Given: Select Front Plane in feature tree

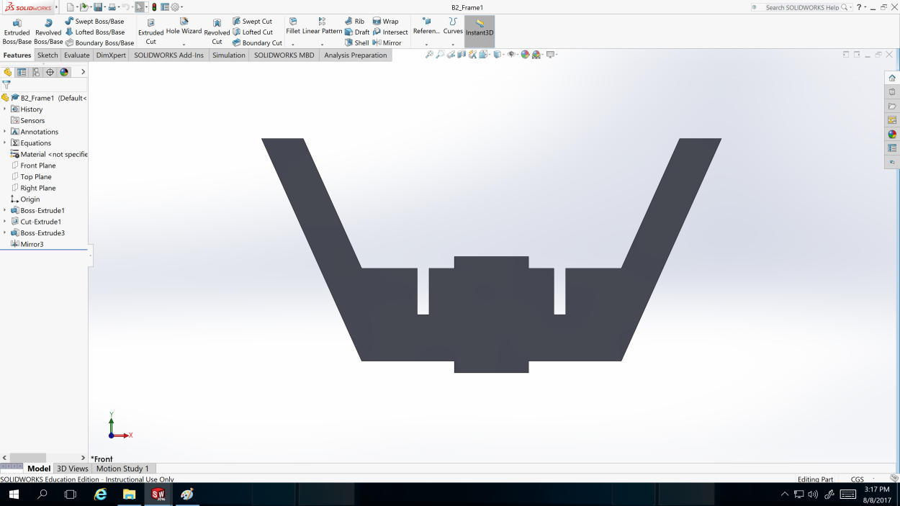Looking at the screenshot, I should tap(33, 166).
